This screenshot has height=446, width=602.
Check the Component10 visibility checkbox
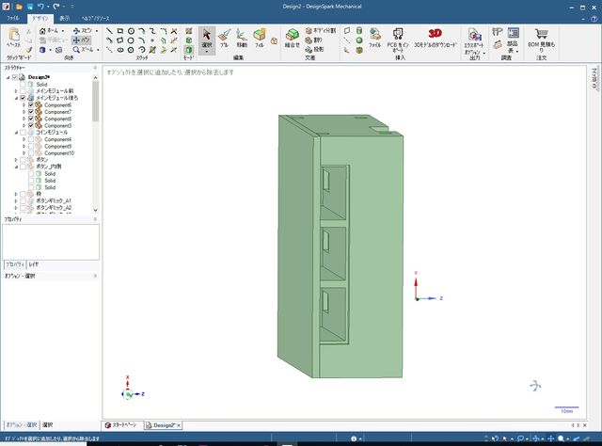pyautogui.click(x=31, y=153)
